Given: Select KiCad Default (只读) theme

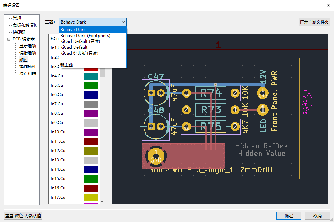Looking at the screenshot, I should tap(93, 41).
